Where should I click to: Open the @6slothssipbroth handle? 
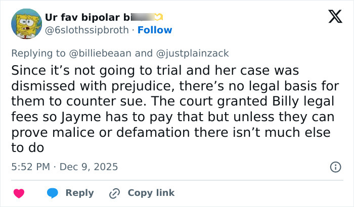click(x=87, y=30)
